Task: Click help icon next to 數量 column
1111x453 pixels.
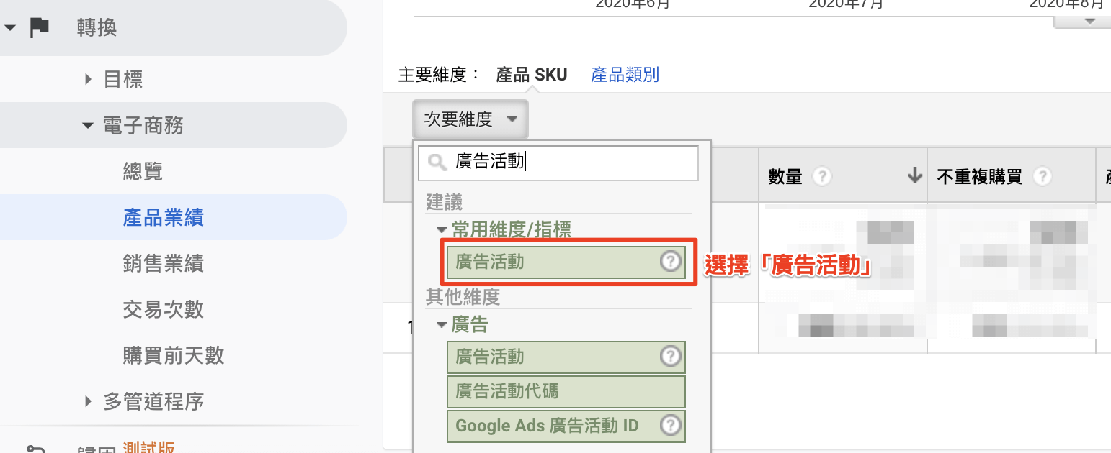Action: pyautogui.click(x=821, y=176)
